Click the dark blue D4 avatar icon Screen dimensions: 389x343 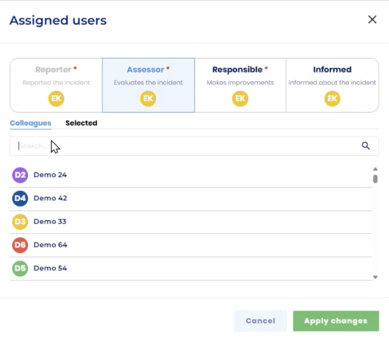[20, 198]
